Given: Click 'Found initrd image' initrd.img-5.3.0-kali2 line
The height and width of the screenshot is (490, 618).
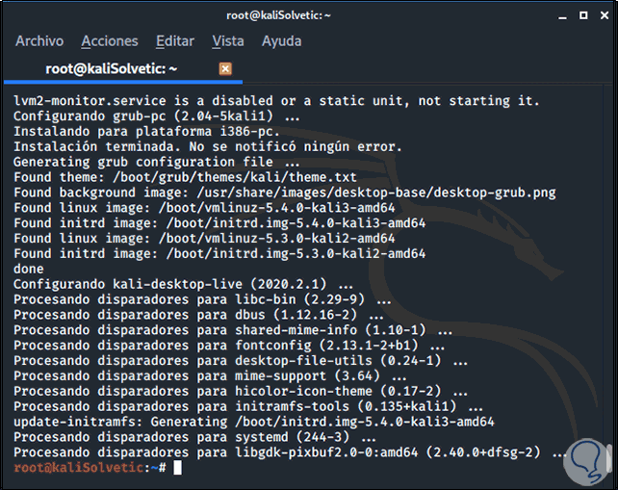Looking at the screenshot, I should [x=219, y=254].
